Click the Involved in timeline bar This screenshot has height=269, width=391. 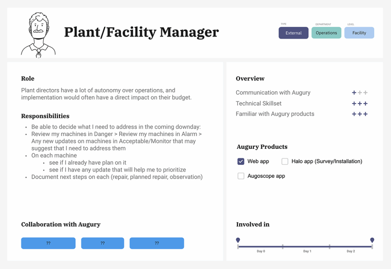tap(305, 246)
